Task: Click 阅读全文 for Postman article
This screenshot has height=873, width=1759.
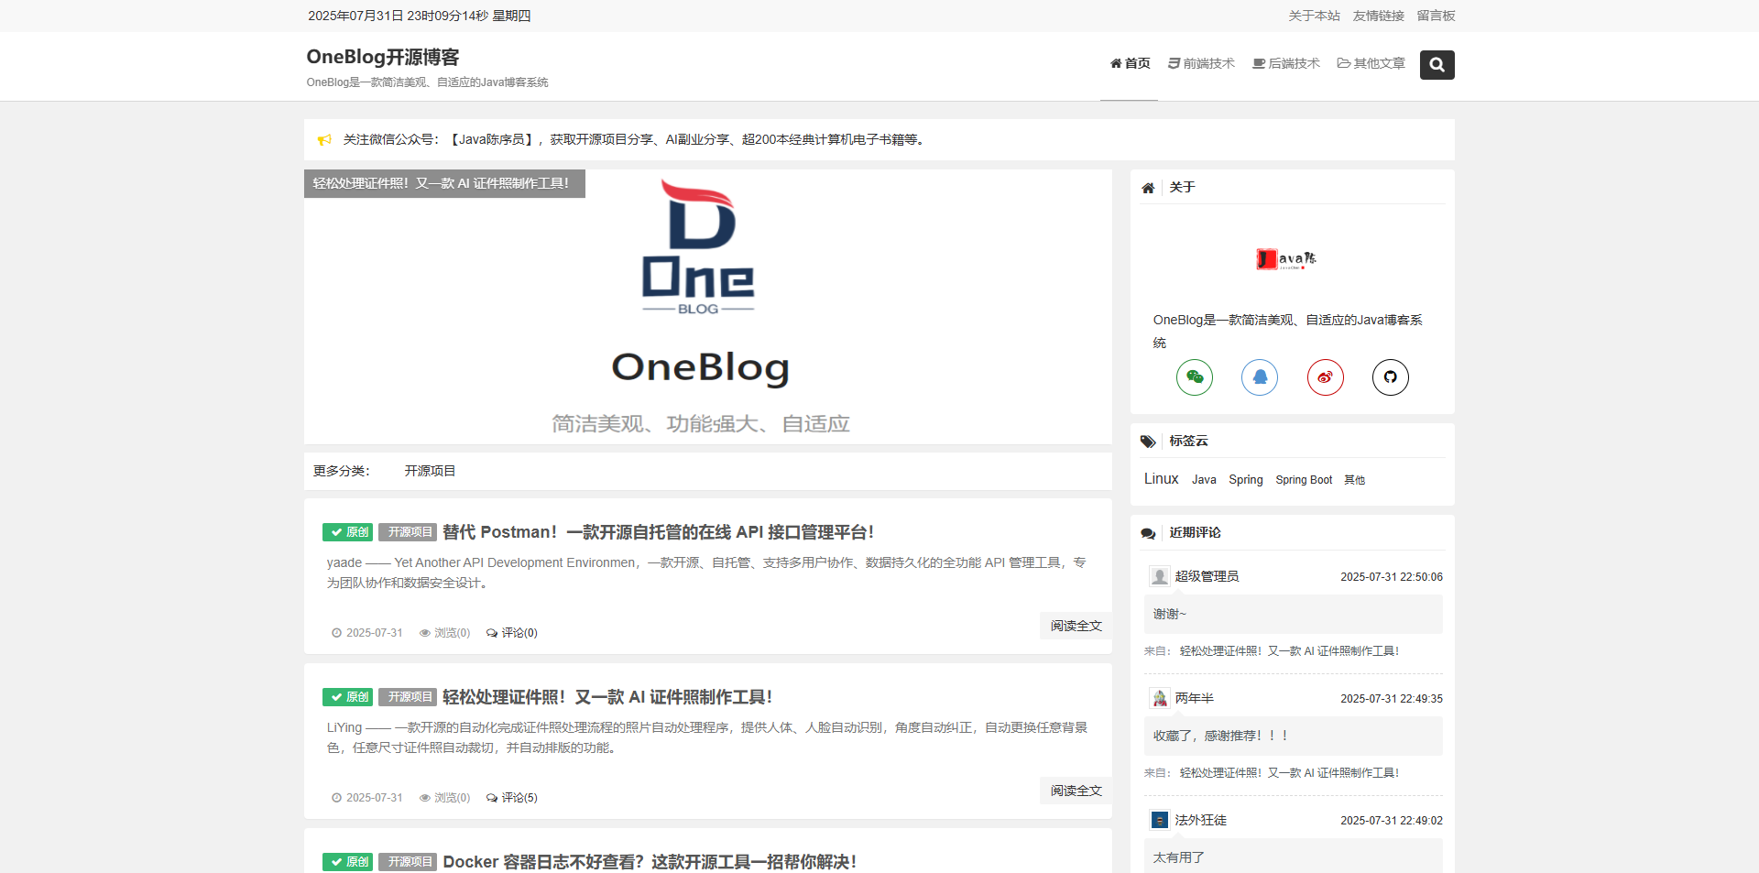Action: pos(1076,626)
